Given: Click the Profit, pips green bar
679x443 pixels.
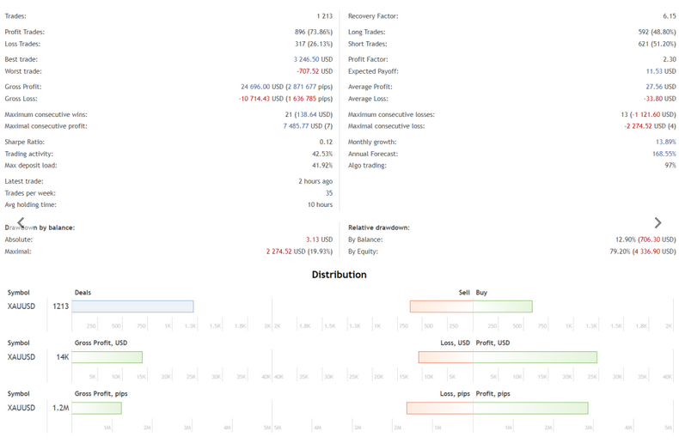Looking at the screenshot, I should coord(530,408).
